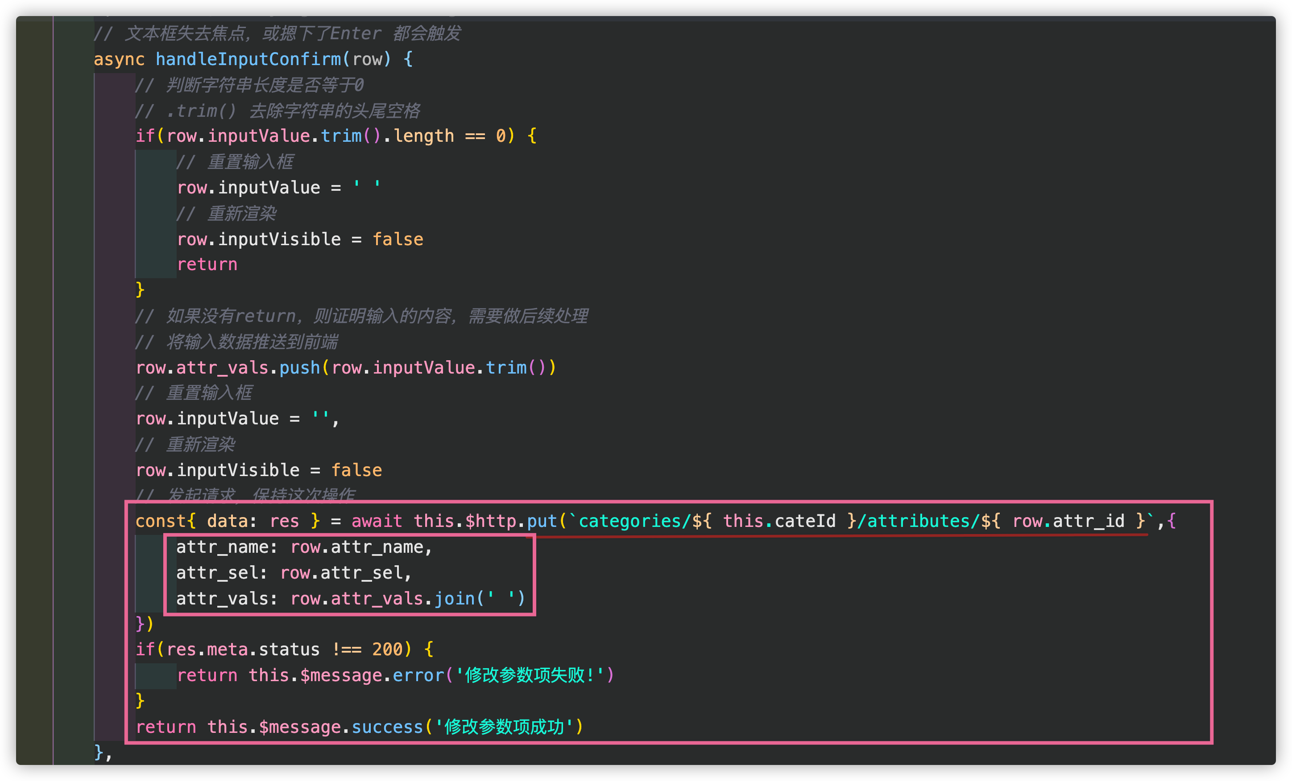Image resolution: width=1292 pixels, height=781 pixels.
Task: Click the standalone return keyword line
Action: (x=207, y=264)
